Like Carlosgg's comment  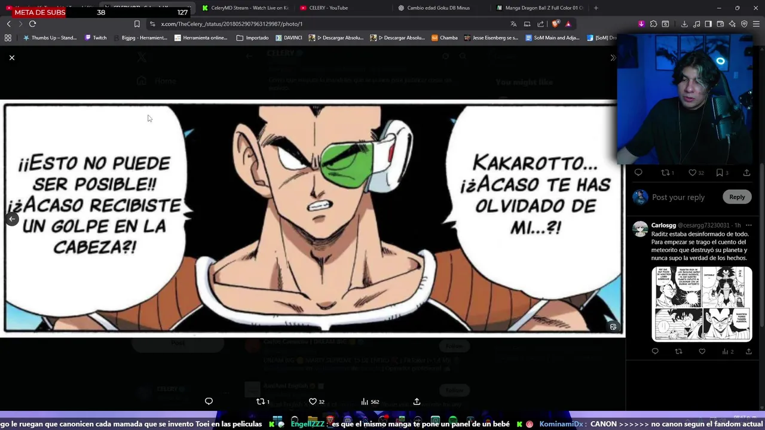pos(702,351)
